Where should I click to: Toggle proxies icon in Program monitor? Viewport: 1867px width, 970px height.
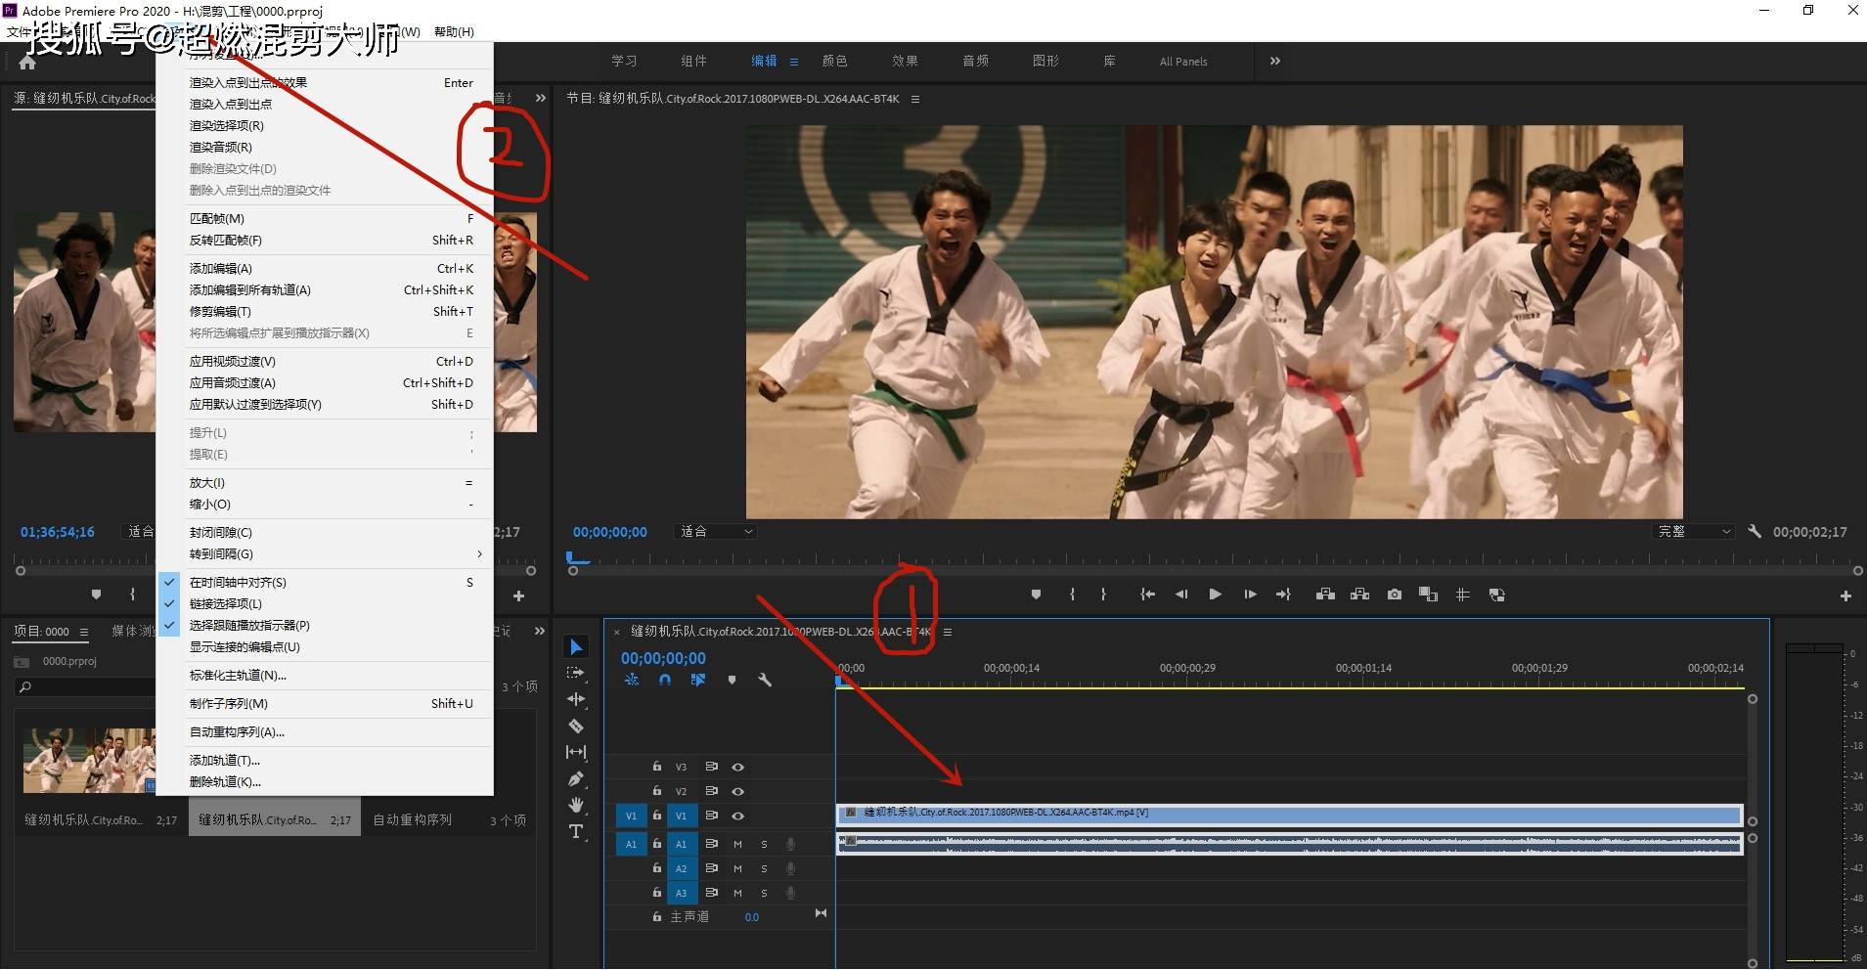coord(1496,595)
